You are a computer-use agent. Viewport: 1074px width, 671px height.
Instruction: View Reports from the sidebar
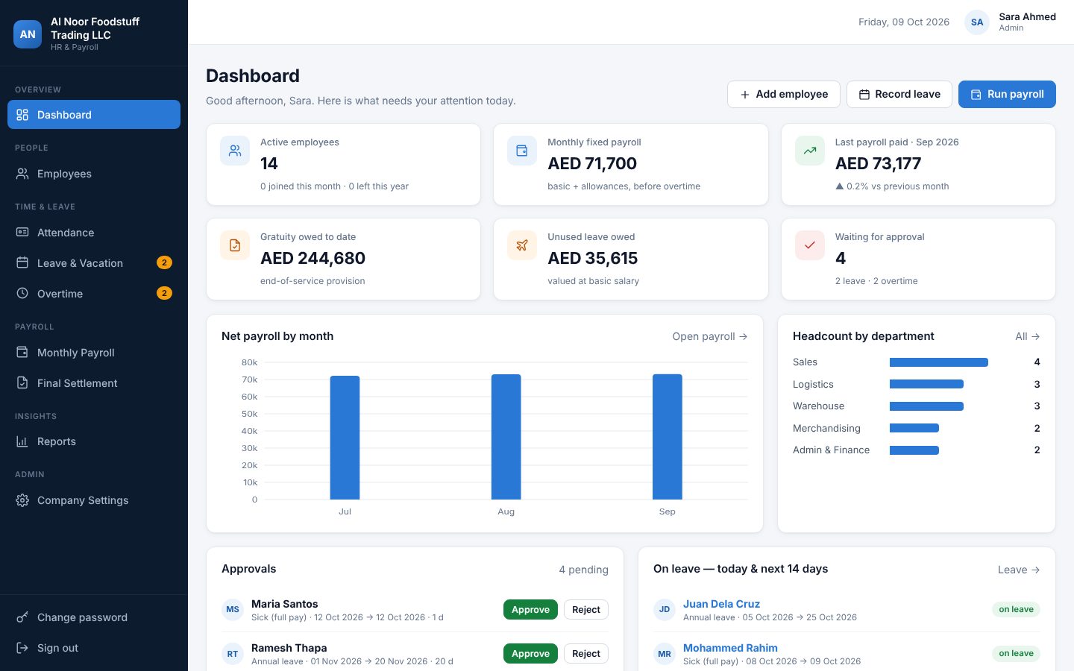94,441
